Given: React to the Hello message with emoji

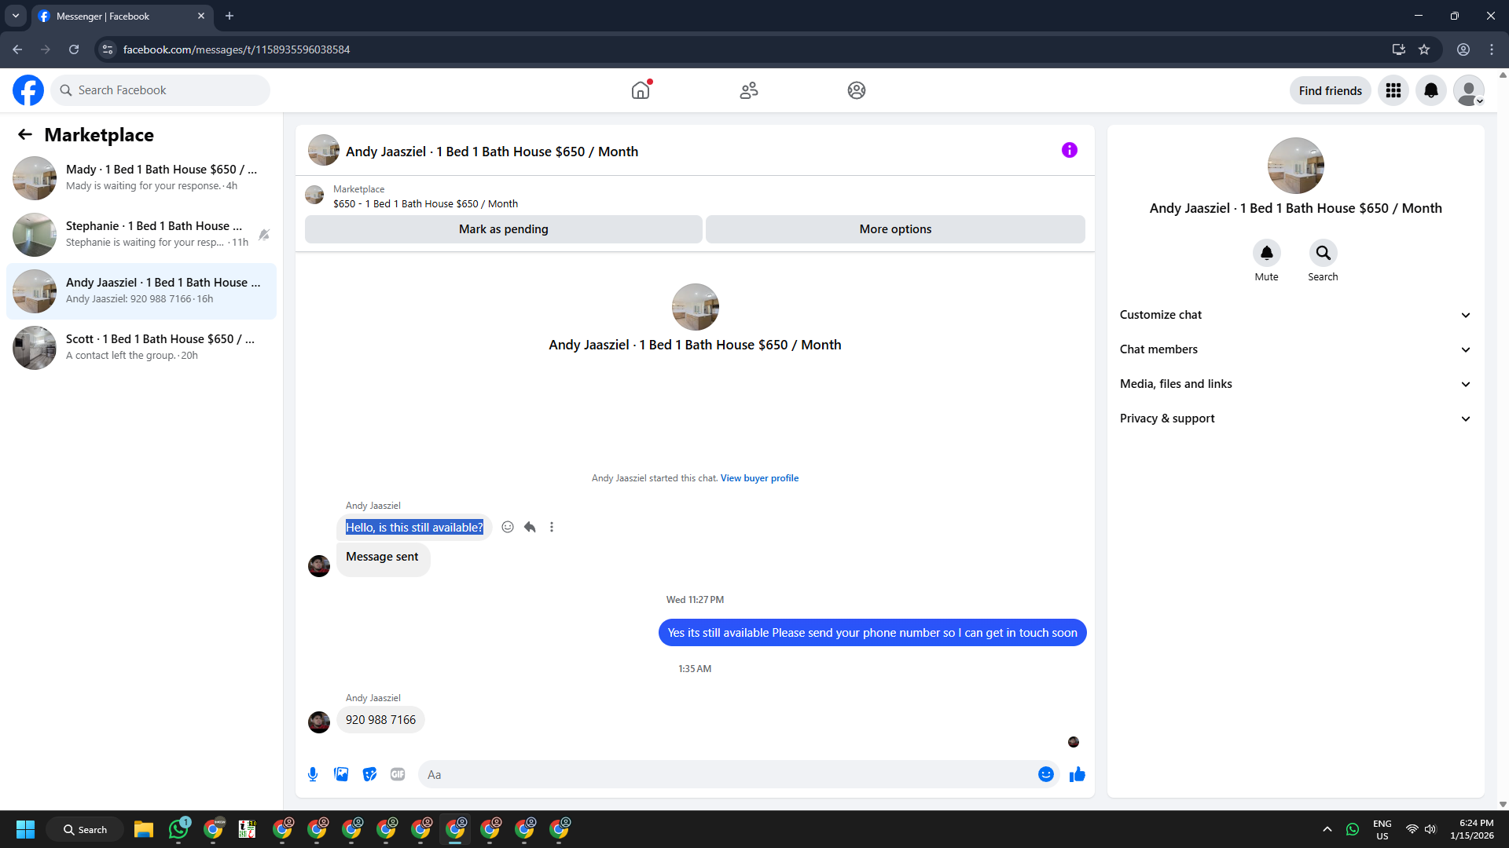Looking at the screenshot, I should (508, 527).
